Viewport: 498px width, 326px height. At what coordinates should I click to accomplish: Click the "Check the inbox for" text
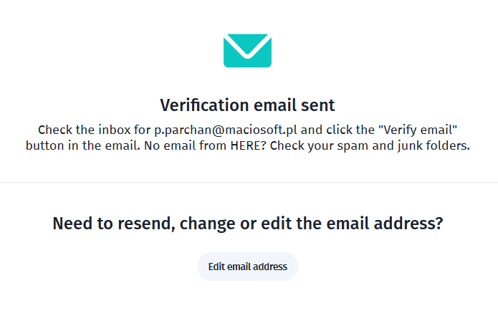coord(94,130)
